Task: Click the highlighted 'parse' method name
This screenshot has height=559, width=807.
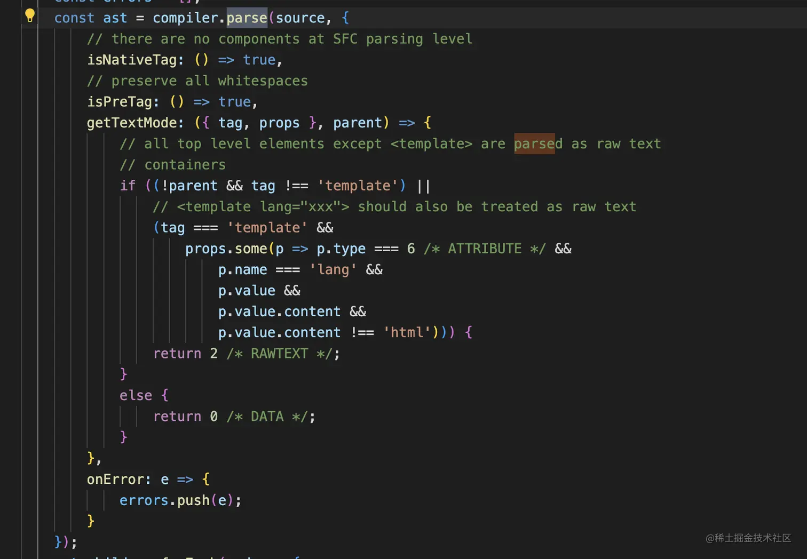Action: [x=247, y=18]
